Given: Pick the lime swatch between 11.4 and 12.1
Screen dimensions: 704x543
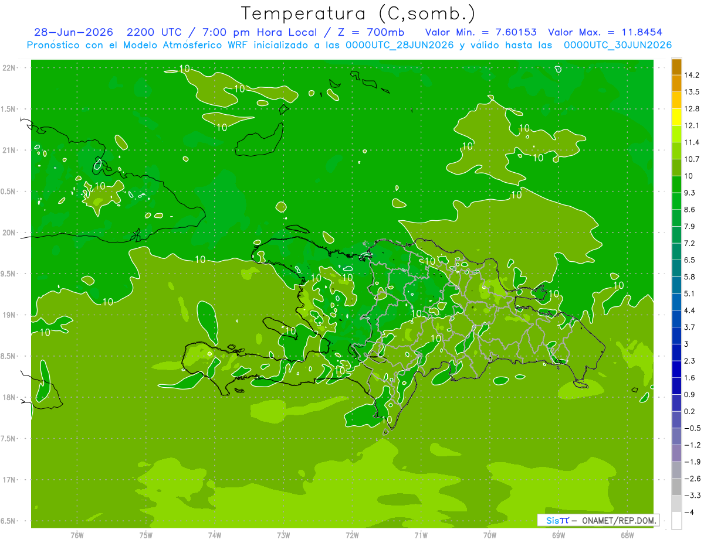Looking at the screenshot, I should (x=676, y=134).
